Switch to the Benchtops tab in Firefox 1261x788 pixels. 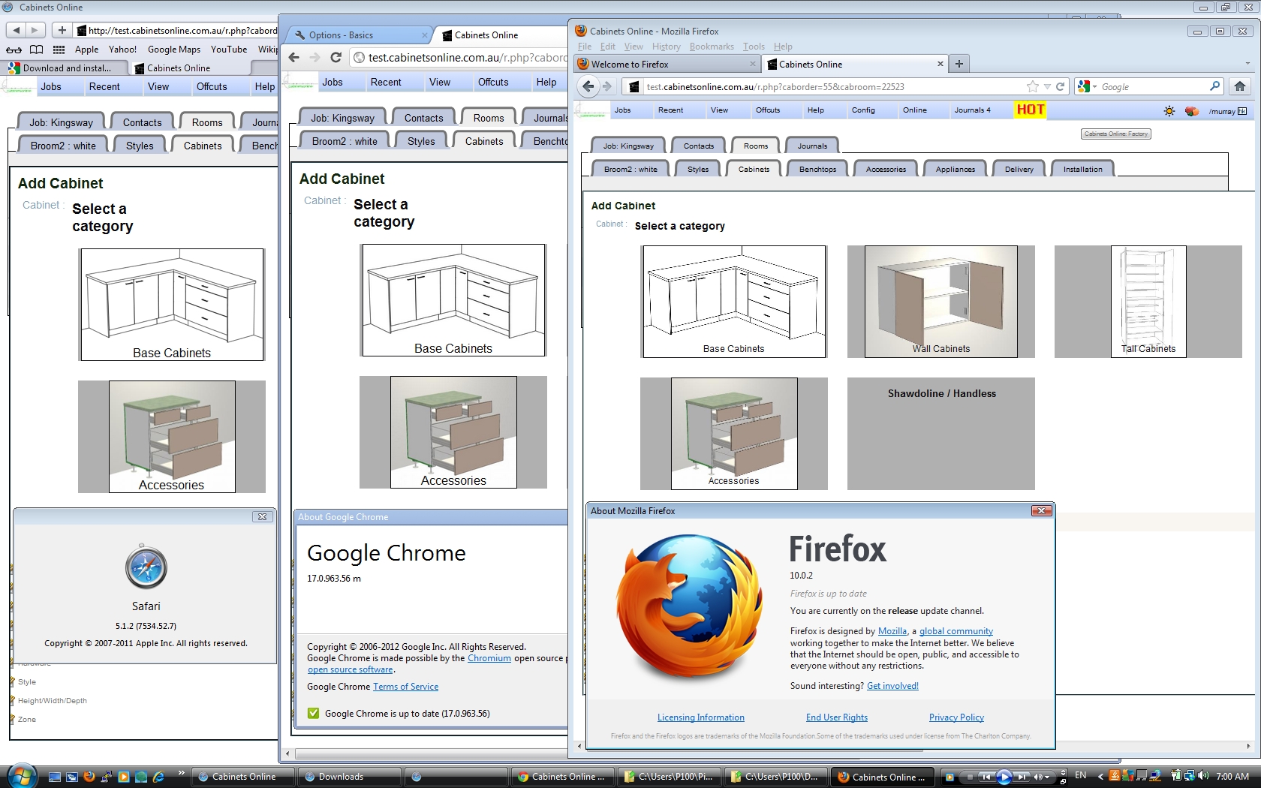tap(817, 170)
